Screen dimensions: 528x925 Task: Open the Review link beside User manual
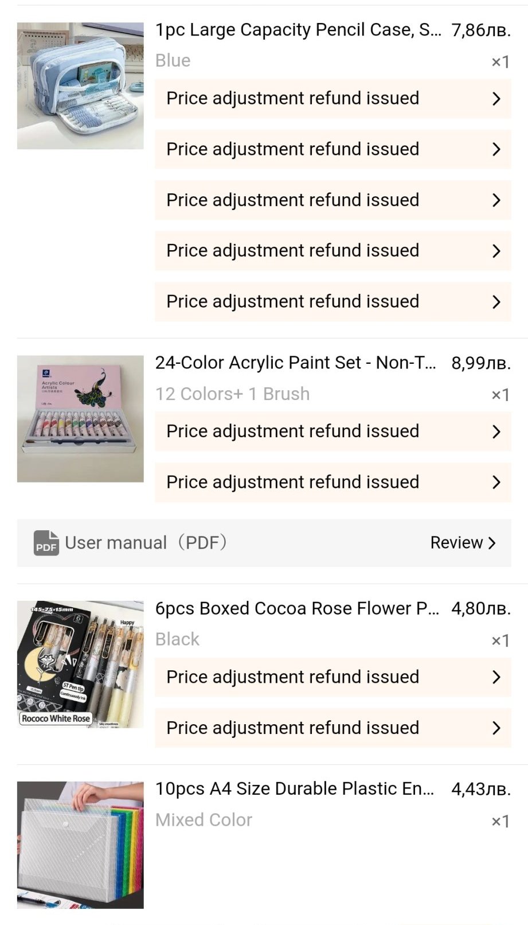tap(462, 543)
